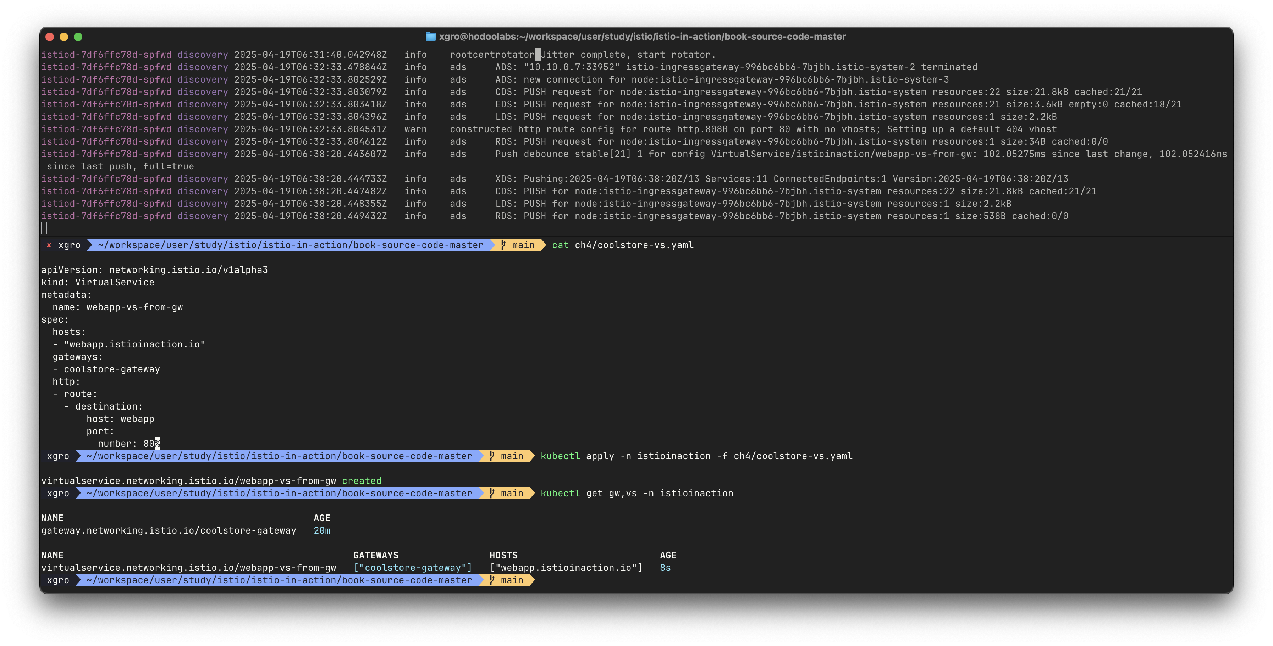This screenshot has width=1273, height=646.
Task: Click 'xgro' username on the last prompt
Action: pos(58,580)
